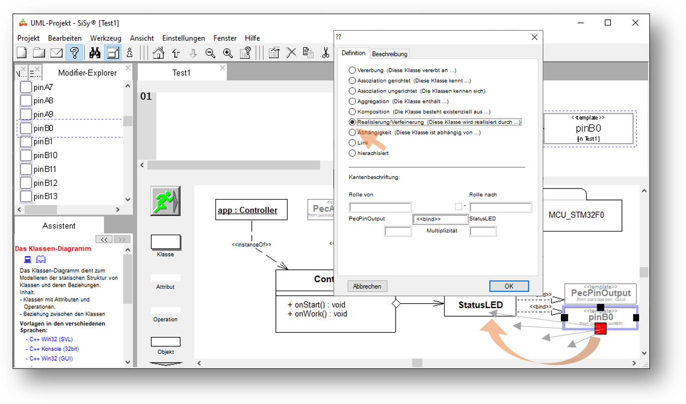Select the Vererbung radio button
Image resolution: width=686 pixels, height=404 pixels.
(x=353, y=70)
